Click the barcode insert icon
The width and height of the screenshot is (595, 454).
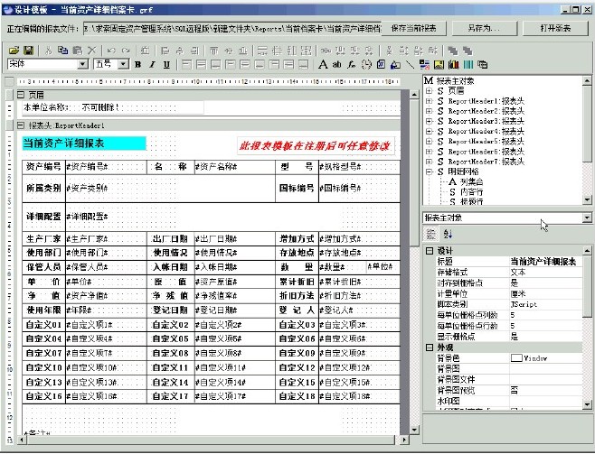point(468,65)
